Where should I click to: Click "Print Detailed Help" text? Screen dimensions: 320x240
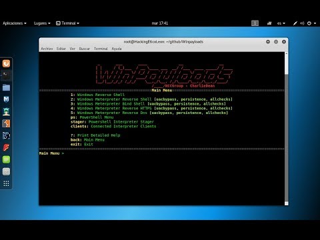click(x=99, y=135)
